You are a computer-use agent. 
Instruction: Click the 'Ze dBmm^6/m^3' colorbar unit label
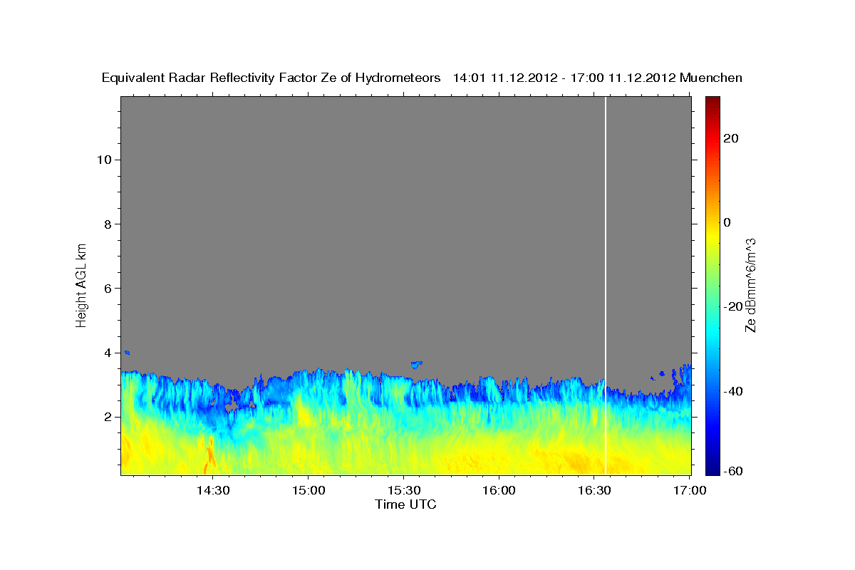pos(750,285)
